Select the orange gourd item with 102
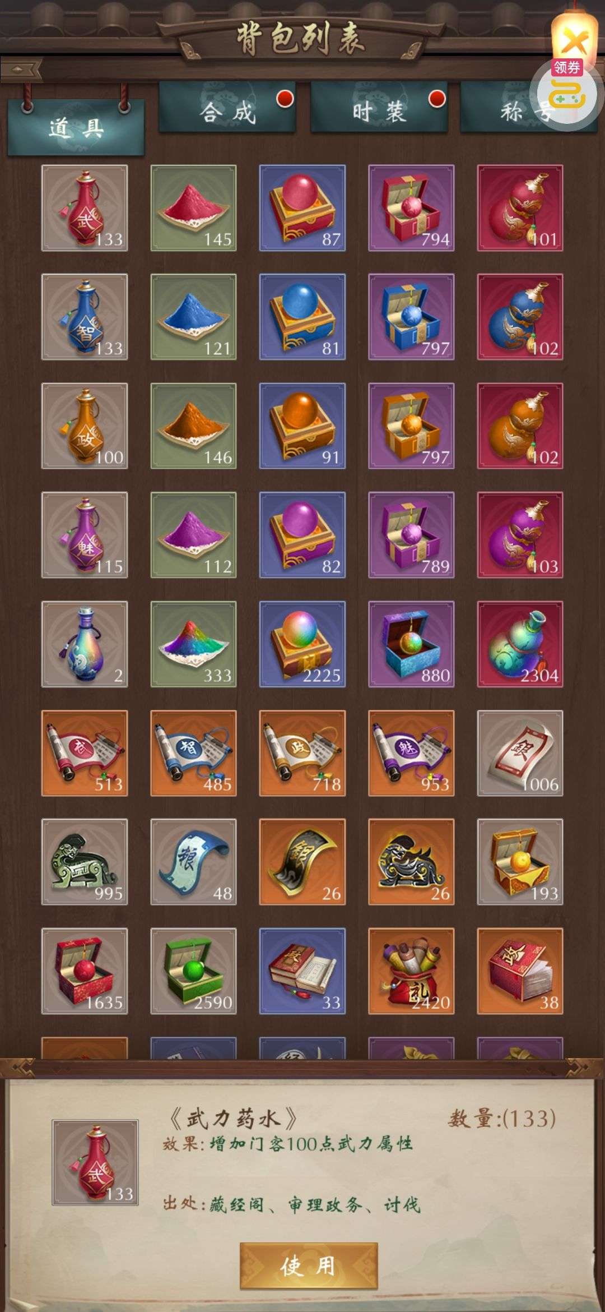This screenshot has width=605, height=1312. pos(520,426)
